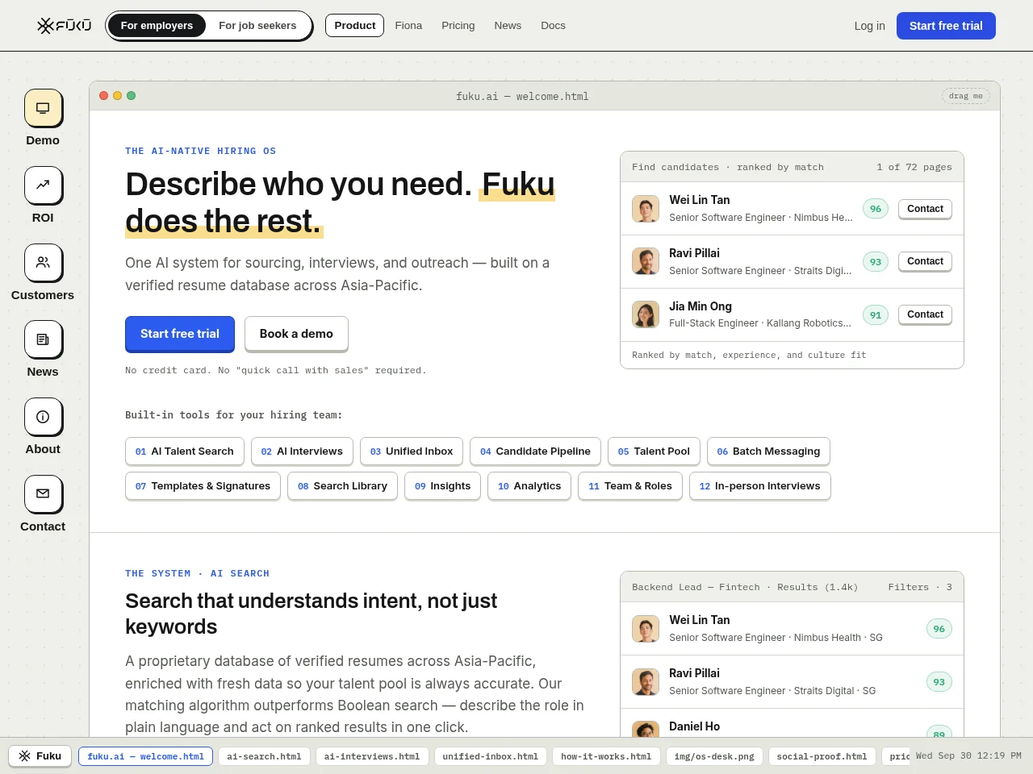Viewport: 1033px width, 774px height.
Task: Open the AI Interviews tool chip
Action: [x=302, y=451]
